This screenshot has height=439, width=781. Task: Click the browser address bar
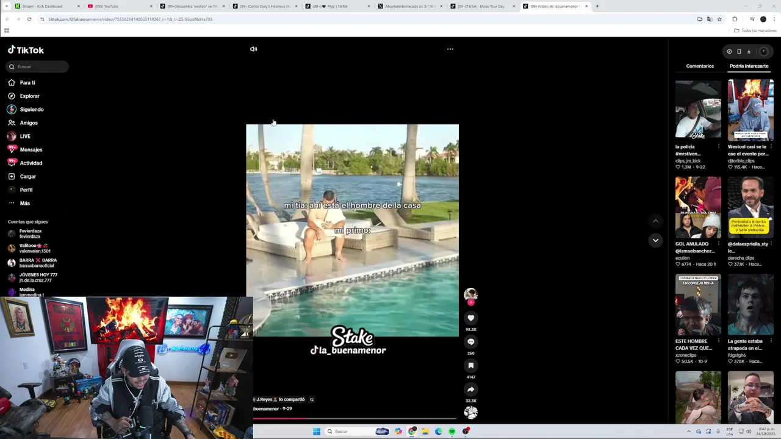coord(366,19)
